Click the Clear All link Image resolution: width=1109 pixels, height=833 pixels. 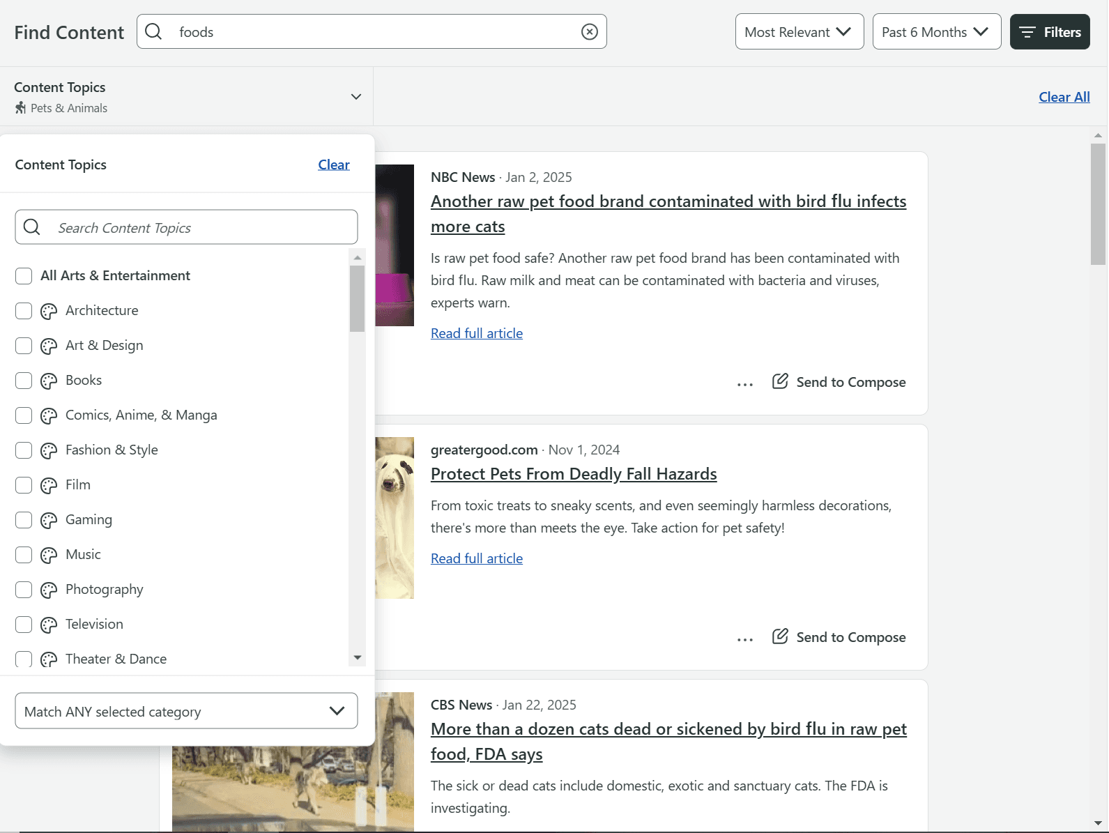pos(1064,98)
